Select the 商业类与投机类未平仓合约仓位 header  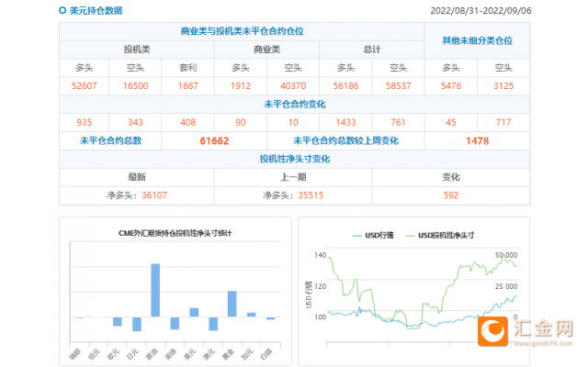(242, 31)
